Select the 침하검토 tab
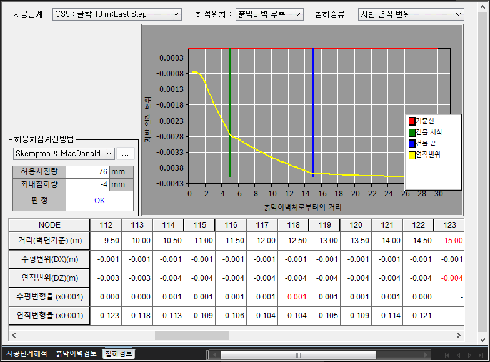 tap(118, 354)
